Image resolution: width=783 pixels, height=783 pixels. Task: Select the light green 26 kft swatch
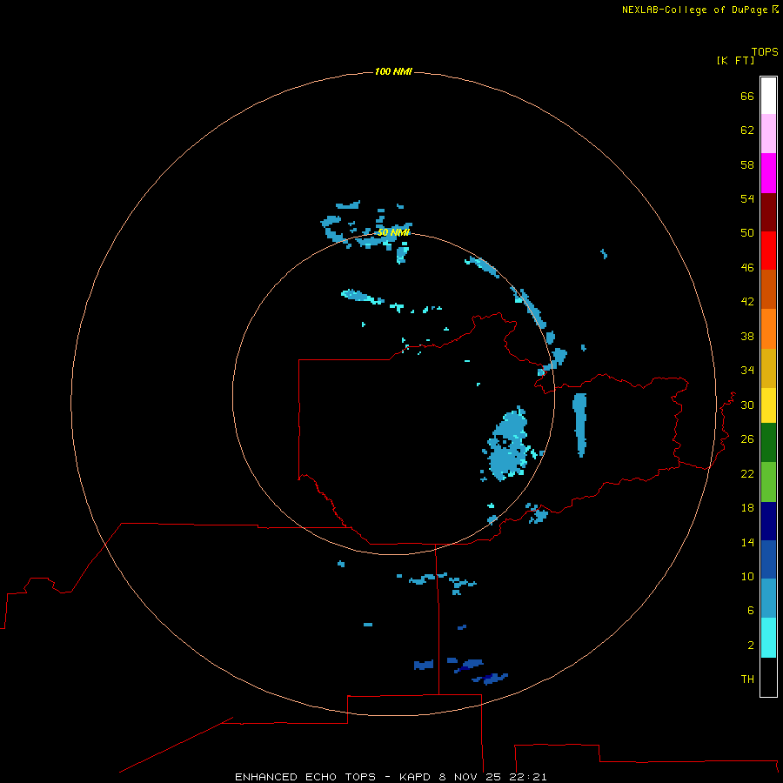[x=768, y=482]
